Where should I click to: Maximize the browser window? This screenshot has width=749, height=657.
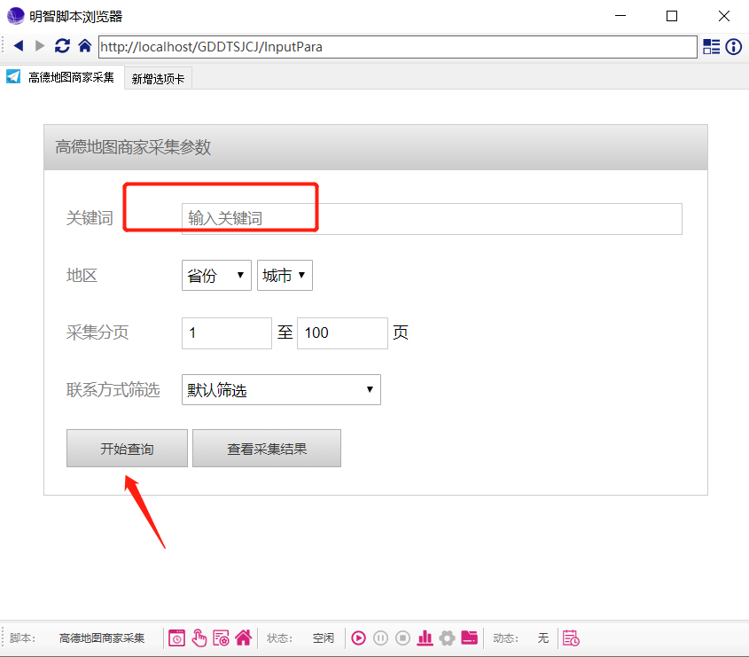[x=672, y=16]
